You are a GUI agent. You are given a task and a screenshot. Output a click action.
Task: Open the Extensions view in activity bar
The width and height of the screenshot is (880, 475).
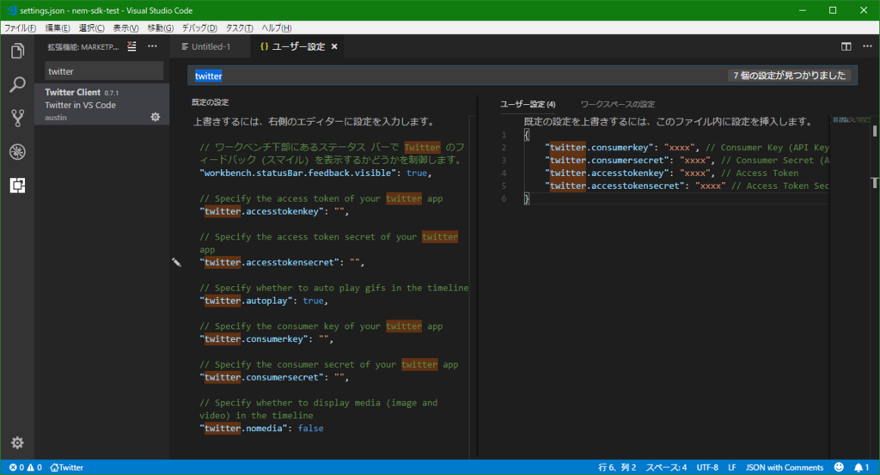point(17,185)
